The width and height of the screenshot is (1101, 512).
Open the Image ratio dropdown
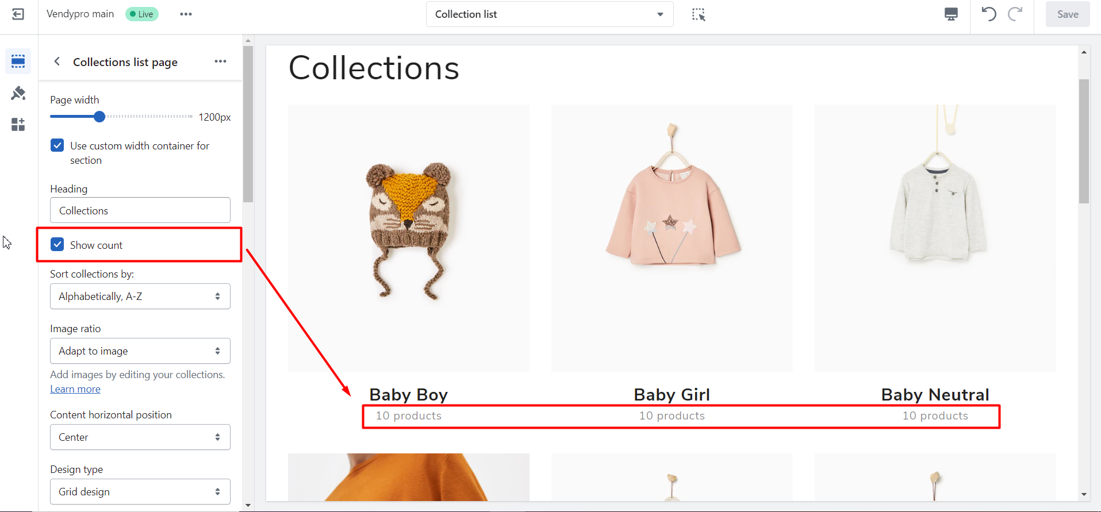140,351
